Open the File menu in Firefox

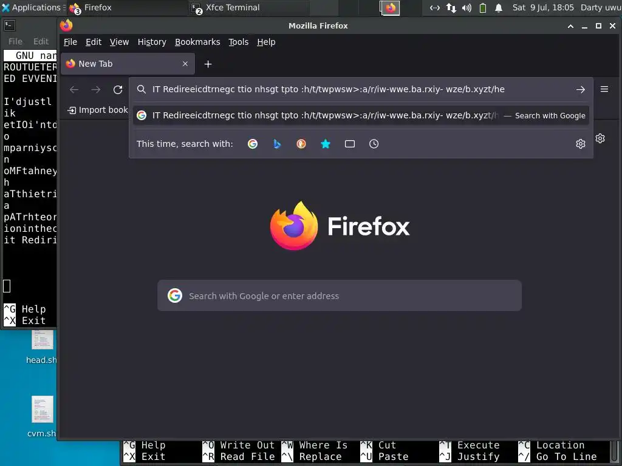70,42
